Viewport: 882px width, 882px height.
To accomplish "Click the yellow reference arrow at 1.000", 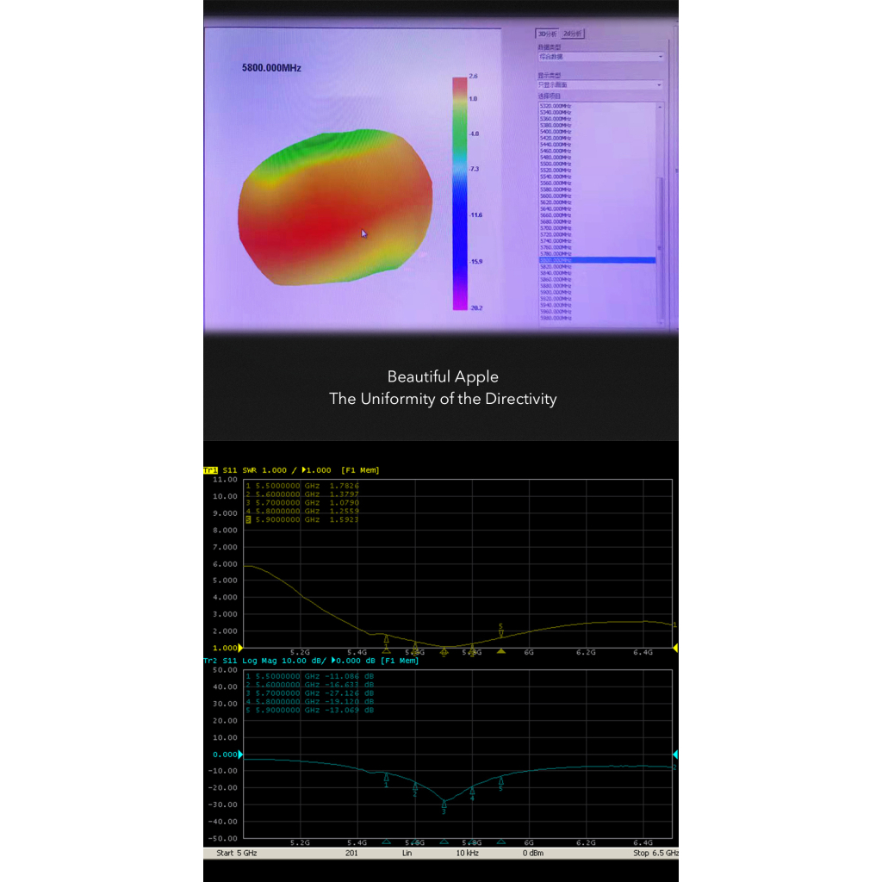I will 240,648.
